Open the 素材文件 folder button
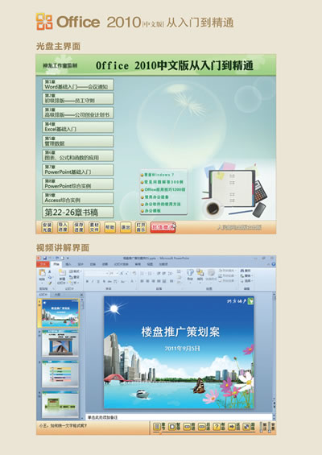 click(x=94, y=227)
